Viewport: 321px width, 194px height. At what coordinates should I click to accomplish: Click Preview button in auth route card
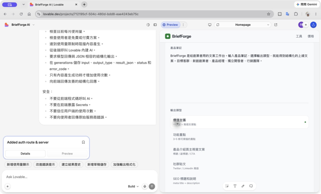pyautogui.click(x=67, y=154)
